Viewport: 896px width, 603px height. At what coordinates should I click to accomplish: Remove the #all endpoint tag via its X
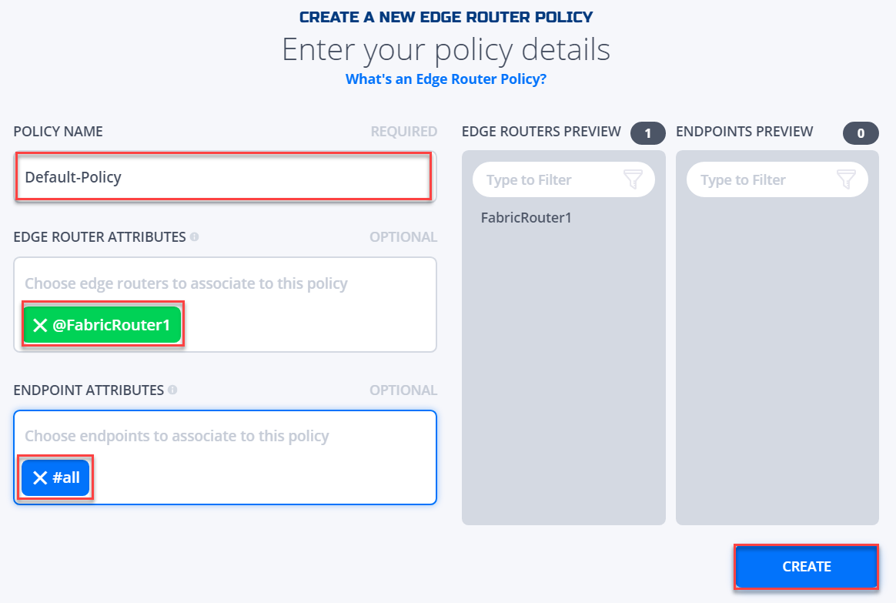(x=39, y=477)
